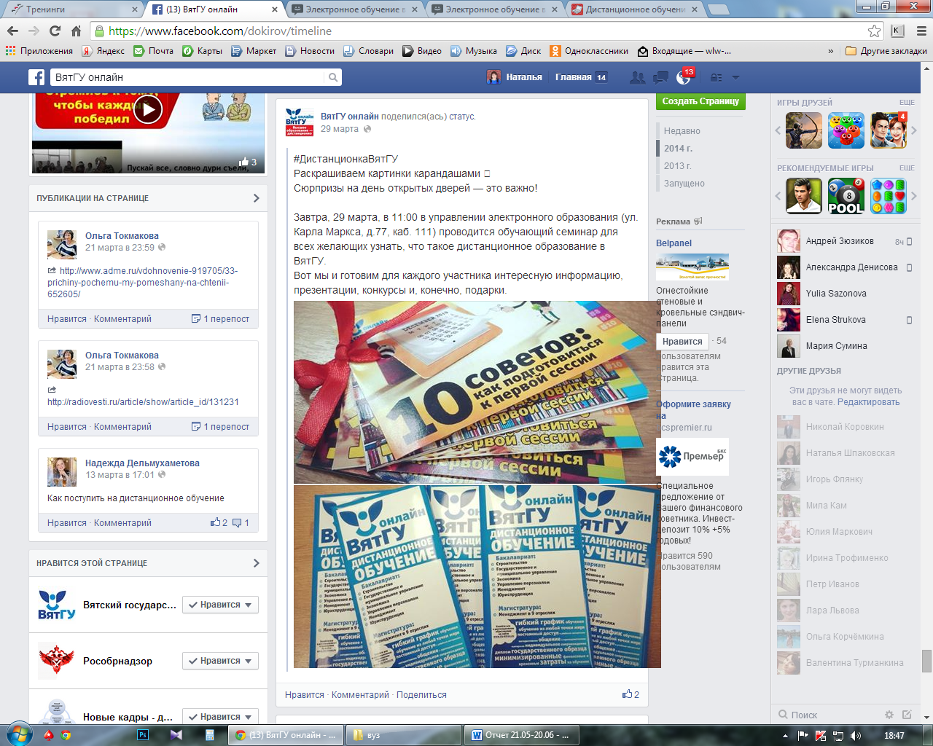
Task: Click Windows Start button
Action: point(18,734)
